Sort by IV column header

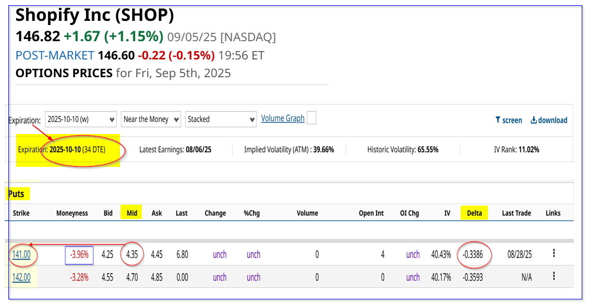tap(447, 213)
